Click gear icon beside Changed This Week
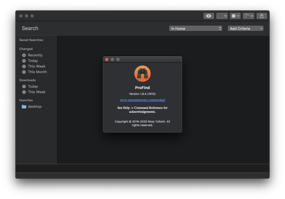Screen dimensions: 285x199 tap(24, 66)
